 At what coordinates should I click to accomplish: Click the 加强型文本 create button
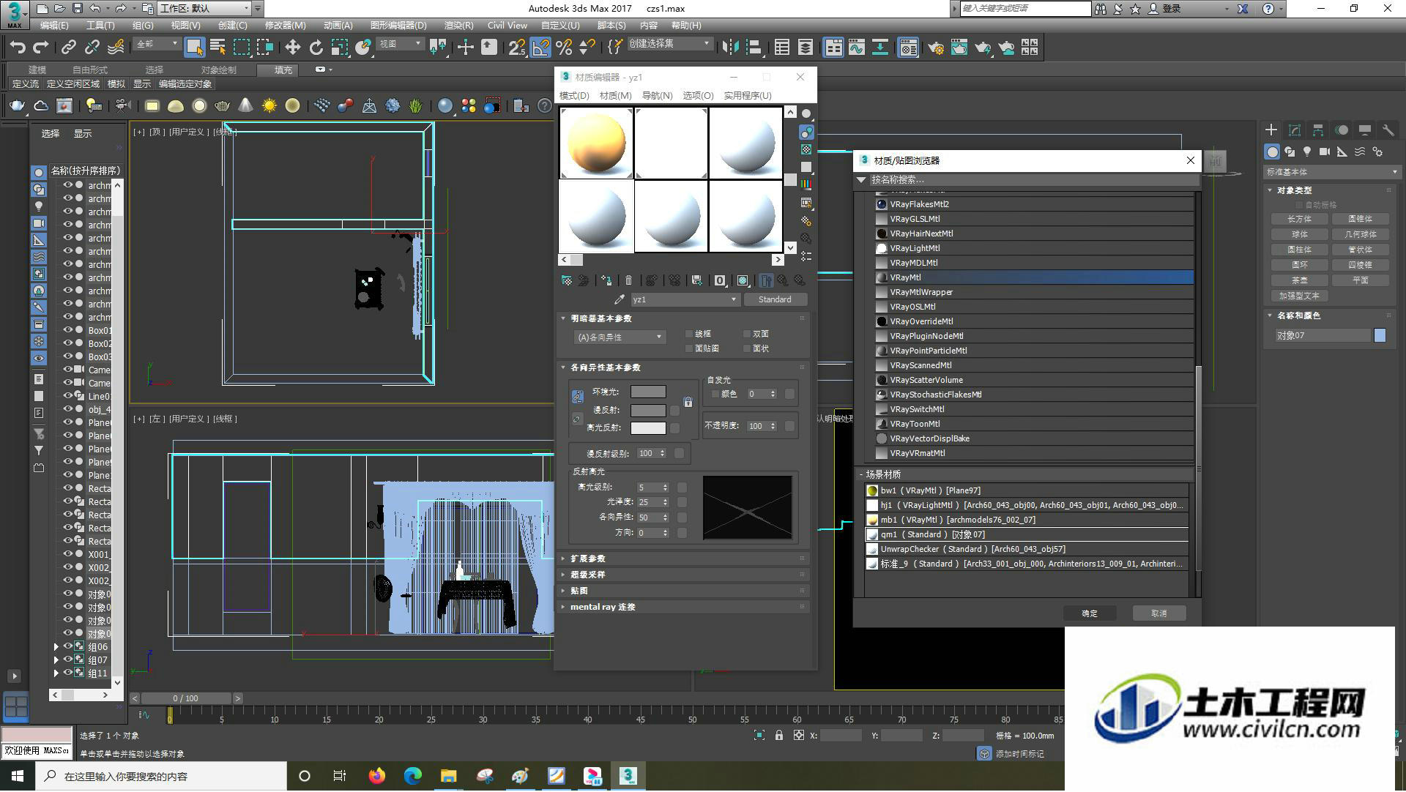1300,296
